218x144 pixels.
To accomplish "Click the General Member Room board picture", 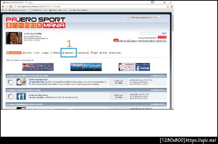I will (x=21, y=82).
